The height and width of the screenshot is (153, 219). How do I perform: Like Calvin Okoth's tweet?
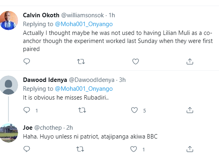tap(135, 61)
